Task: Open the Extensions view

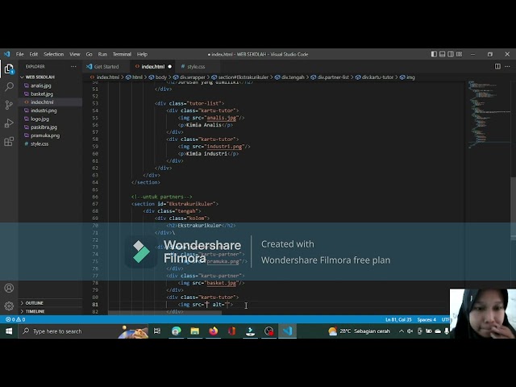Action: click(9, 142)
